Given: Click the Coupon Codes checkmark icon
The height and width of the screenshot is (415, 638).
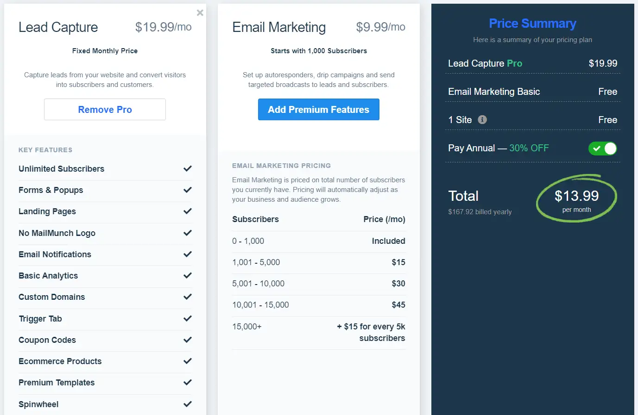Looking at the screenshot, I should (187, 340).
